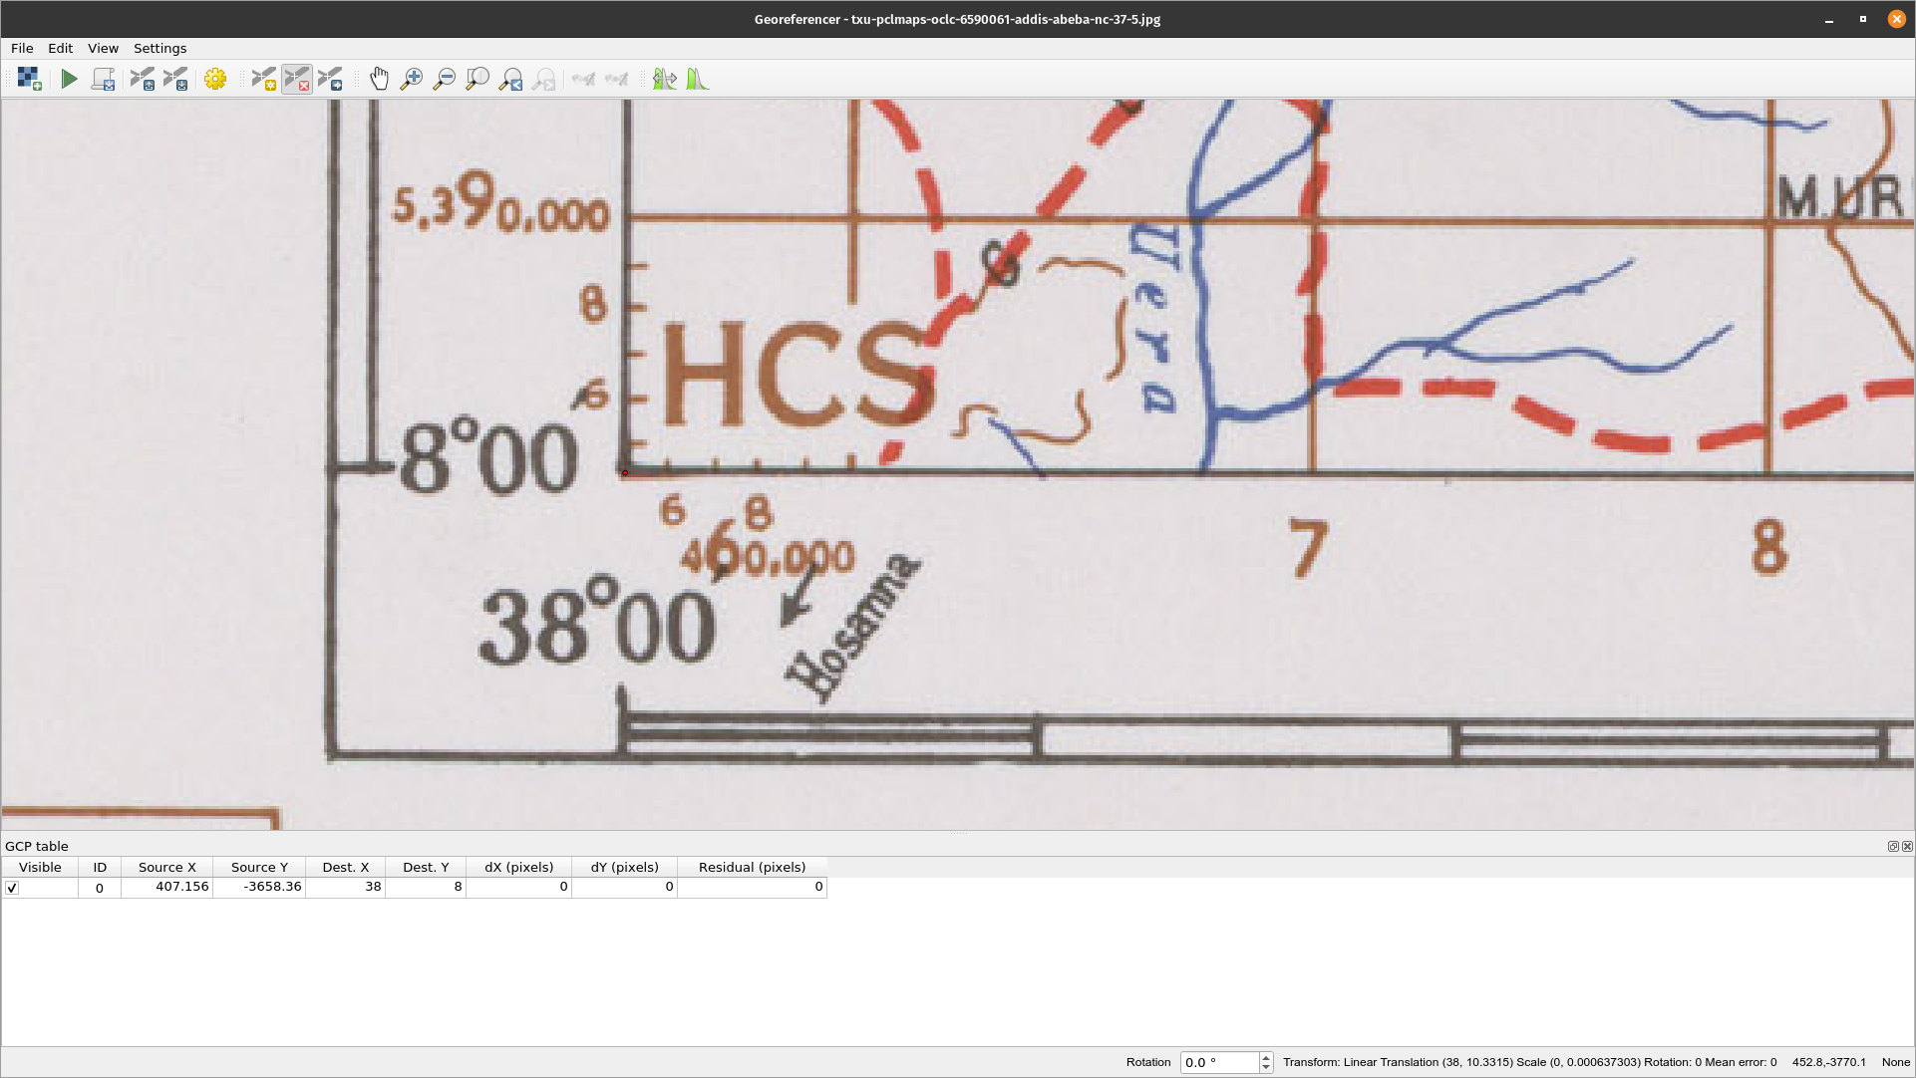Click the Zoom Out tool icon
The image size is (1916, 1078).
pyautogui.click(x=444, y=79)
